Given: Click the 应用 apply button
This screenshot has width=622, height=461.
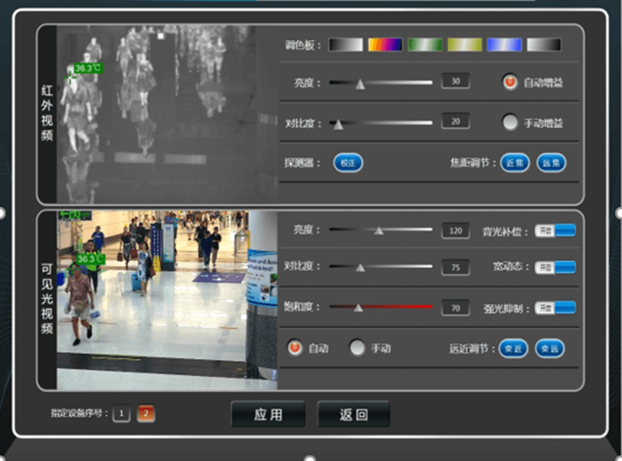Looking at the screenshot, I should pos(267,414).
